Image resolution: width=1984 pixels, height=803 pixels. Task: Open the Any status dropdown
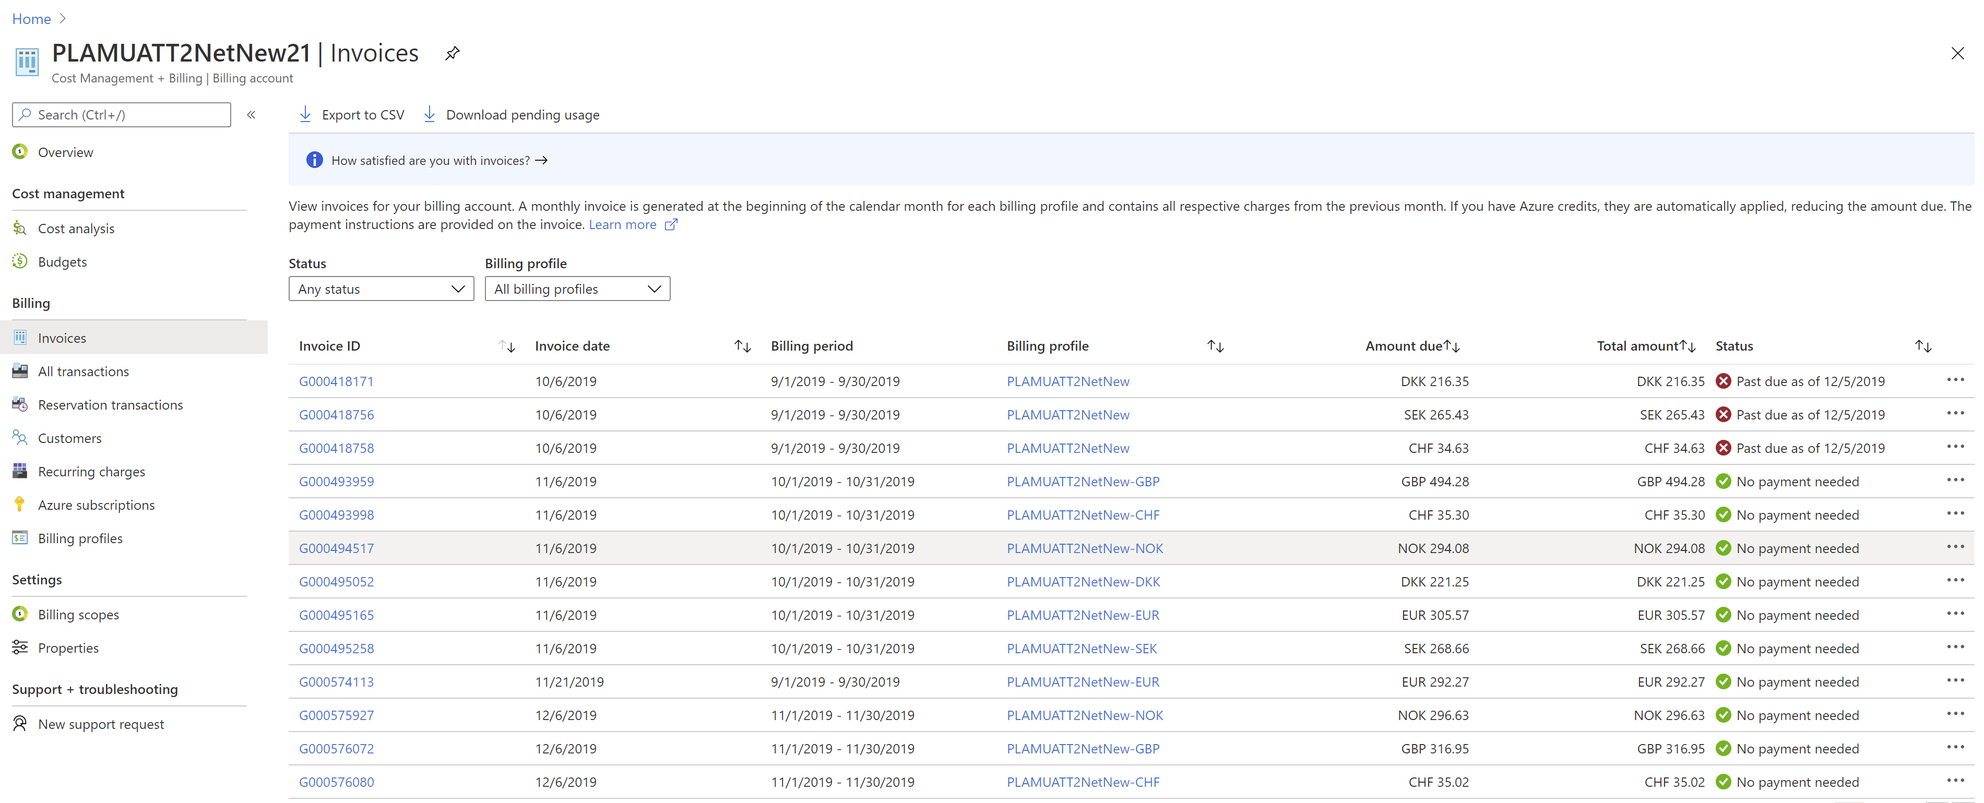click(x=381, y=289)
